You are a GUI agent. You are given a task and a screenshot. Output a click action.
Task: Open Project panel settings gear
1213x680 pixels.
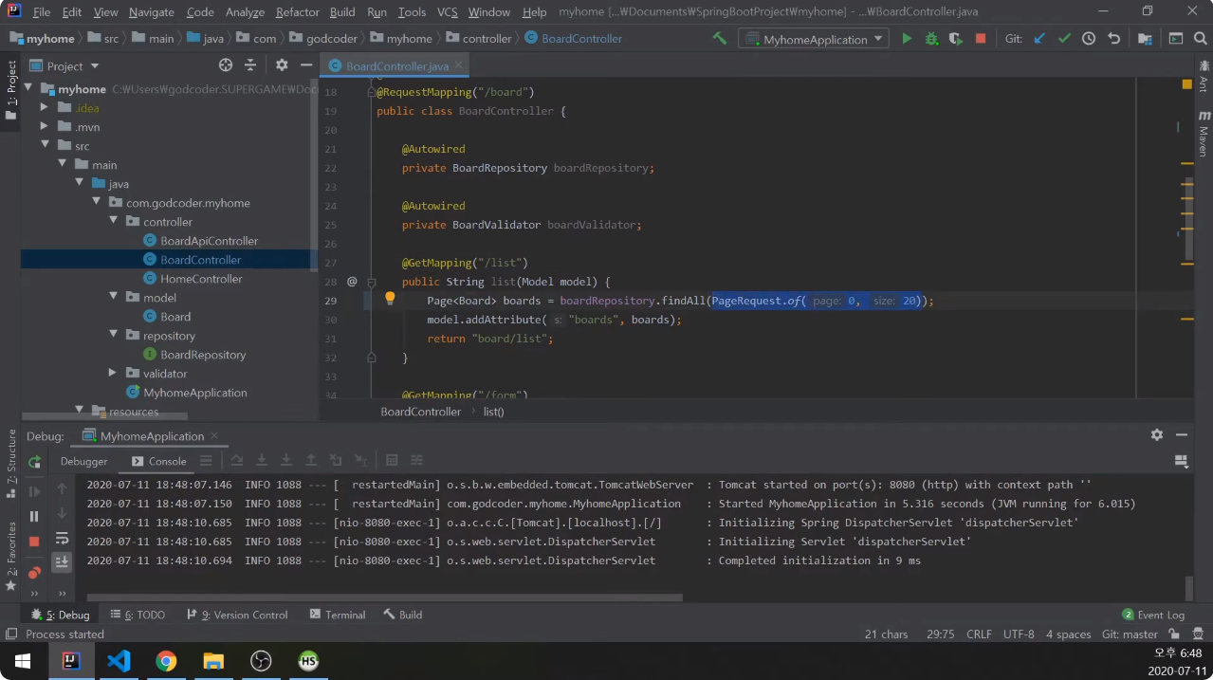pyautogui.click(x=282, y=65)
